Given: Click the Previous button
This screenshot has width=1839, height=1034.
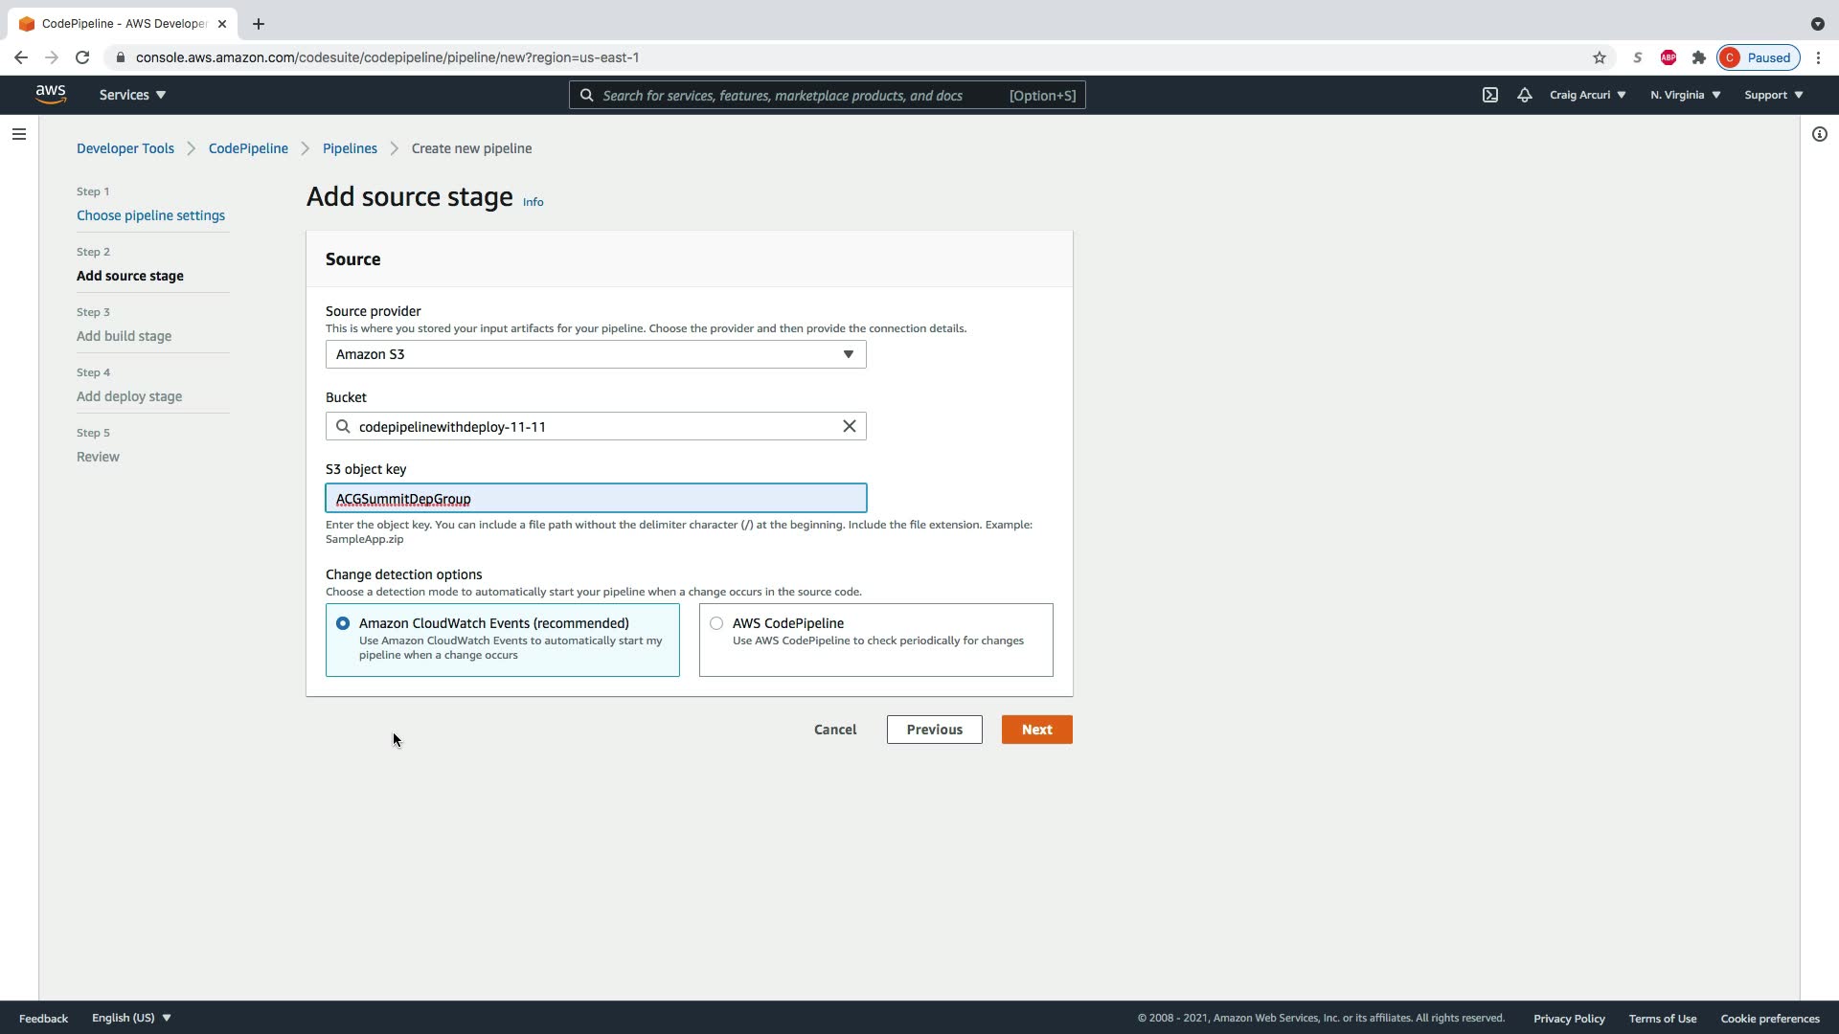Looking at the screenshot, I should (x=934, y=730).
